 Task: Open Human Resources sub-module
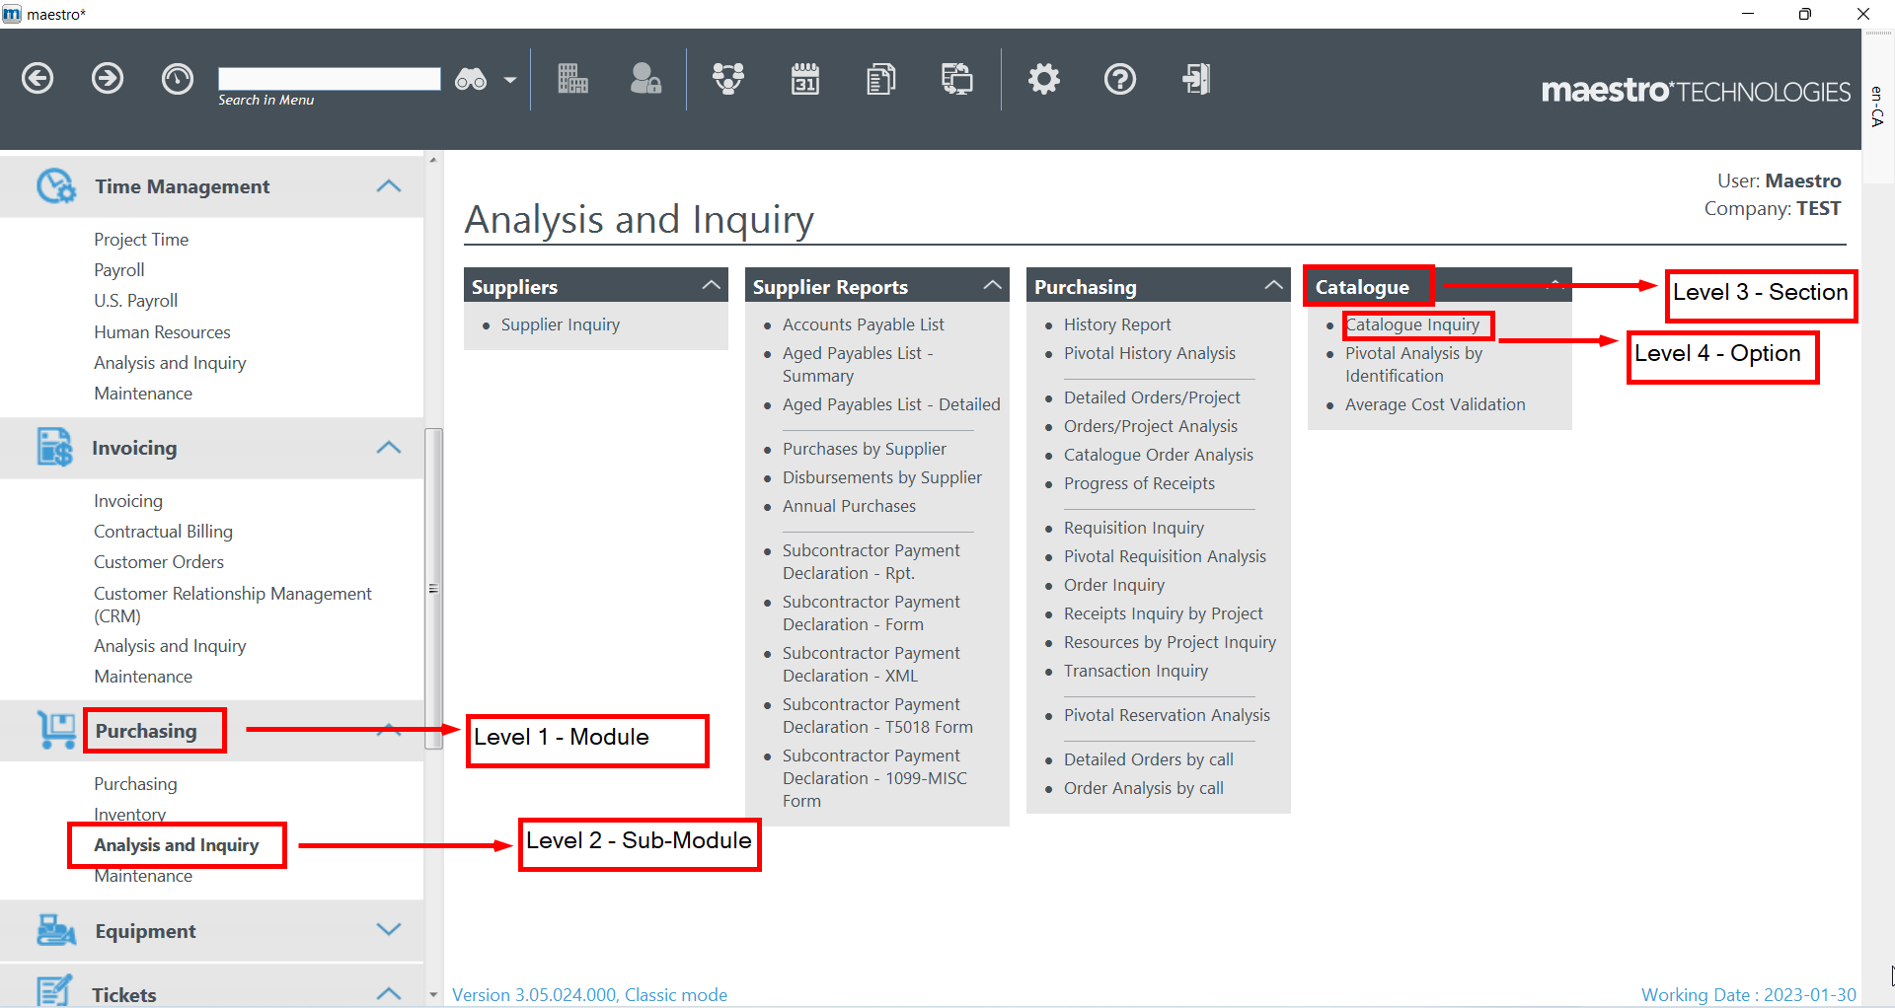[162, 332]
